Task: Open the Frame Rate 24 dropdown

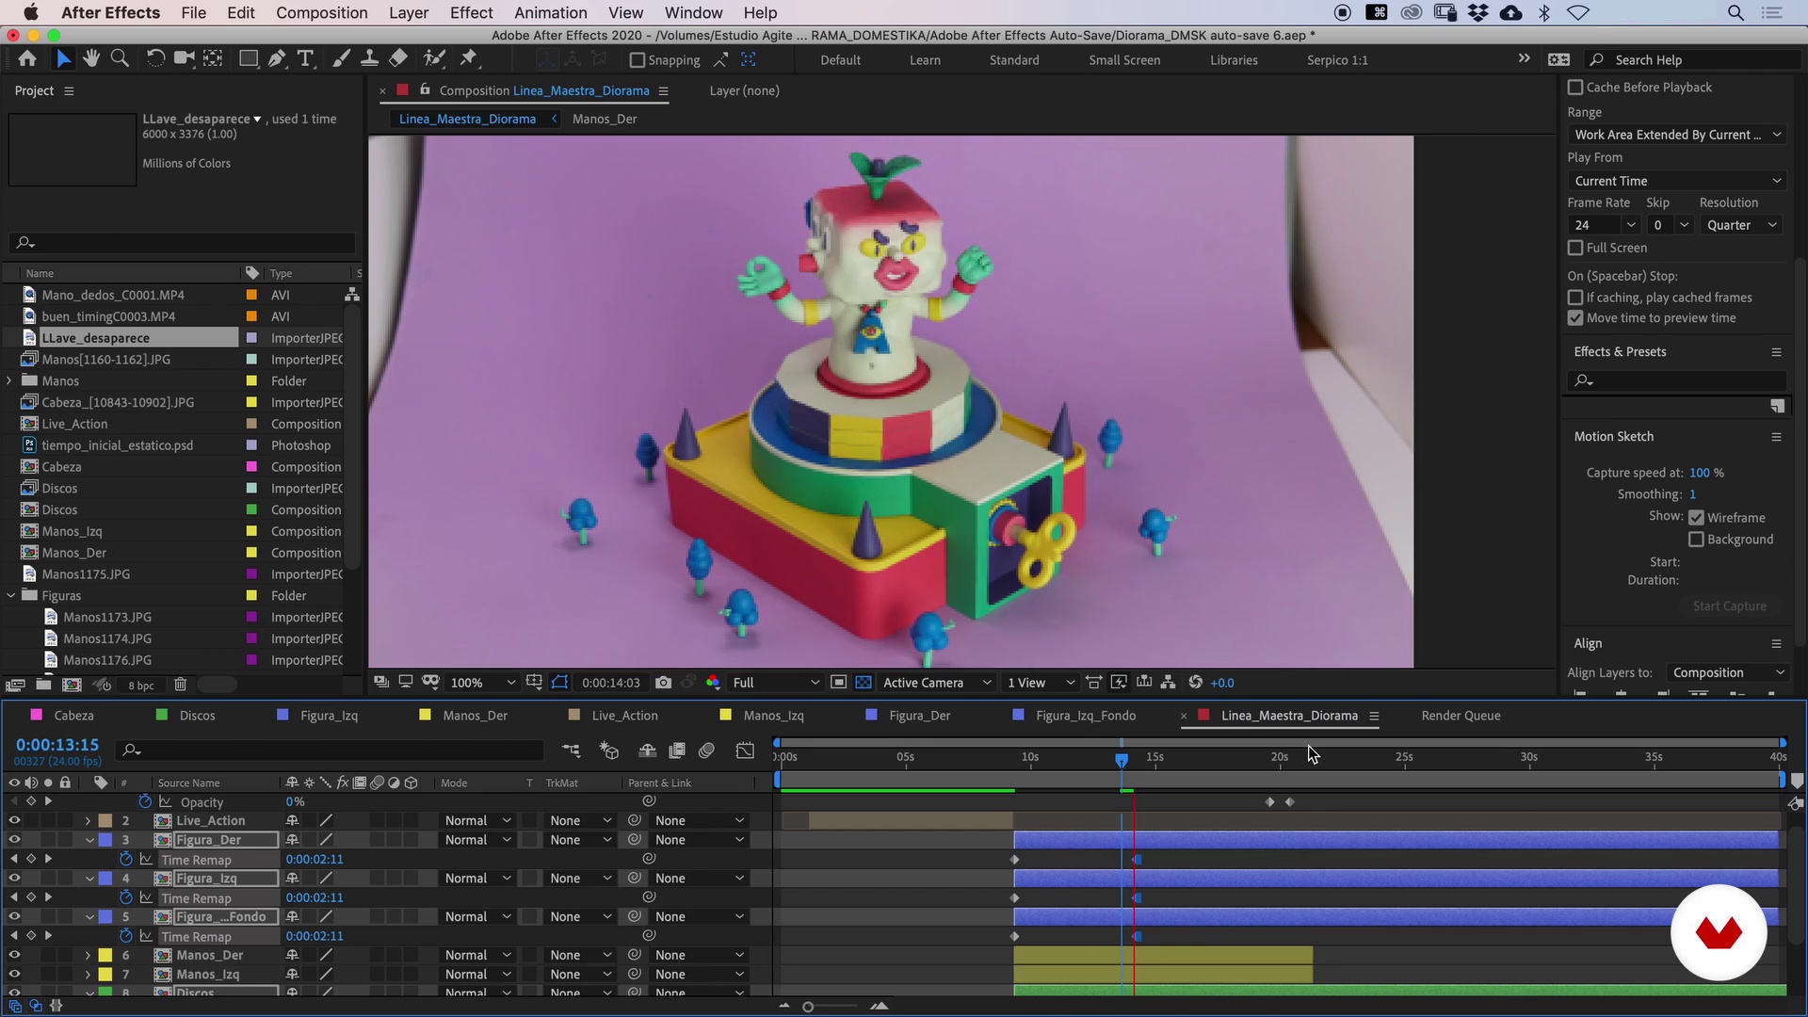Action: (x=1605, y=225)
